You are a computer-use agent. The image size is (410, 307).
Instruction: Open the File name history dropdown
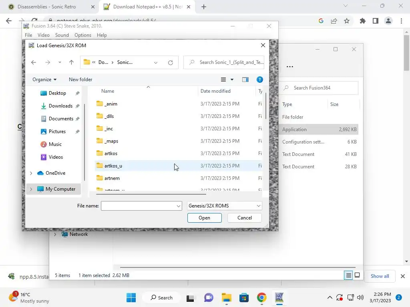(x=179, y=206)
